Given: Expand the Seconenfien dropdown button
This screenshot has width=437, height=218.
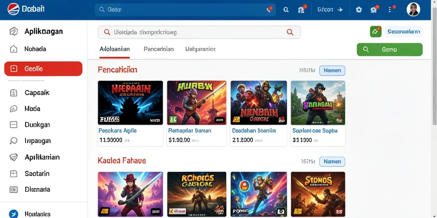Looking at the screenshot, I should 404,32.
